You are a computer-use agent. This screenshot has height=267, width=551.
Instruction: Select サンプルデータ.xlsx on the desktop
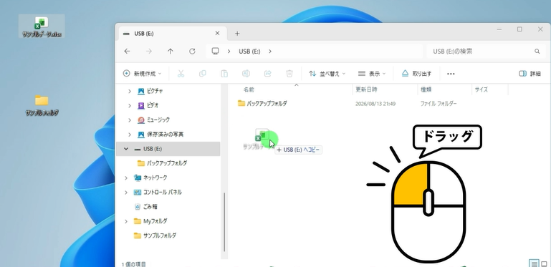click(42, 26)
